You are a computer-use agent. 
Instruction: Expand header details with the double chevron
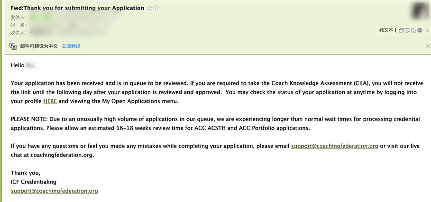click(427, 30)
